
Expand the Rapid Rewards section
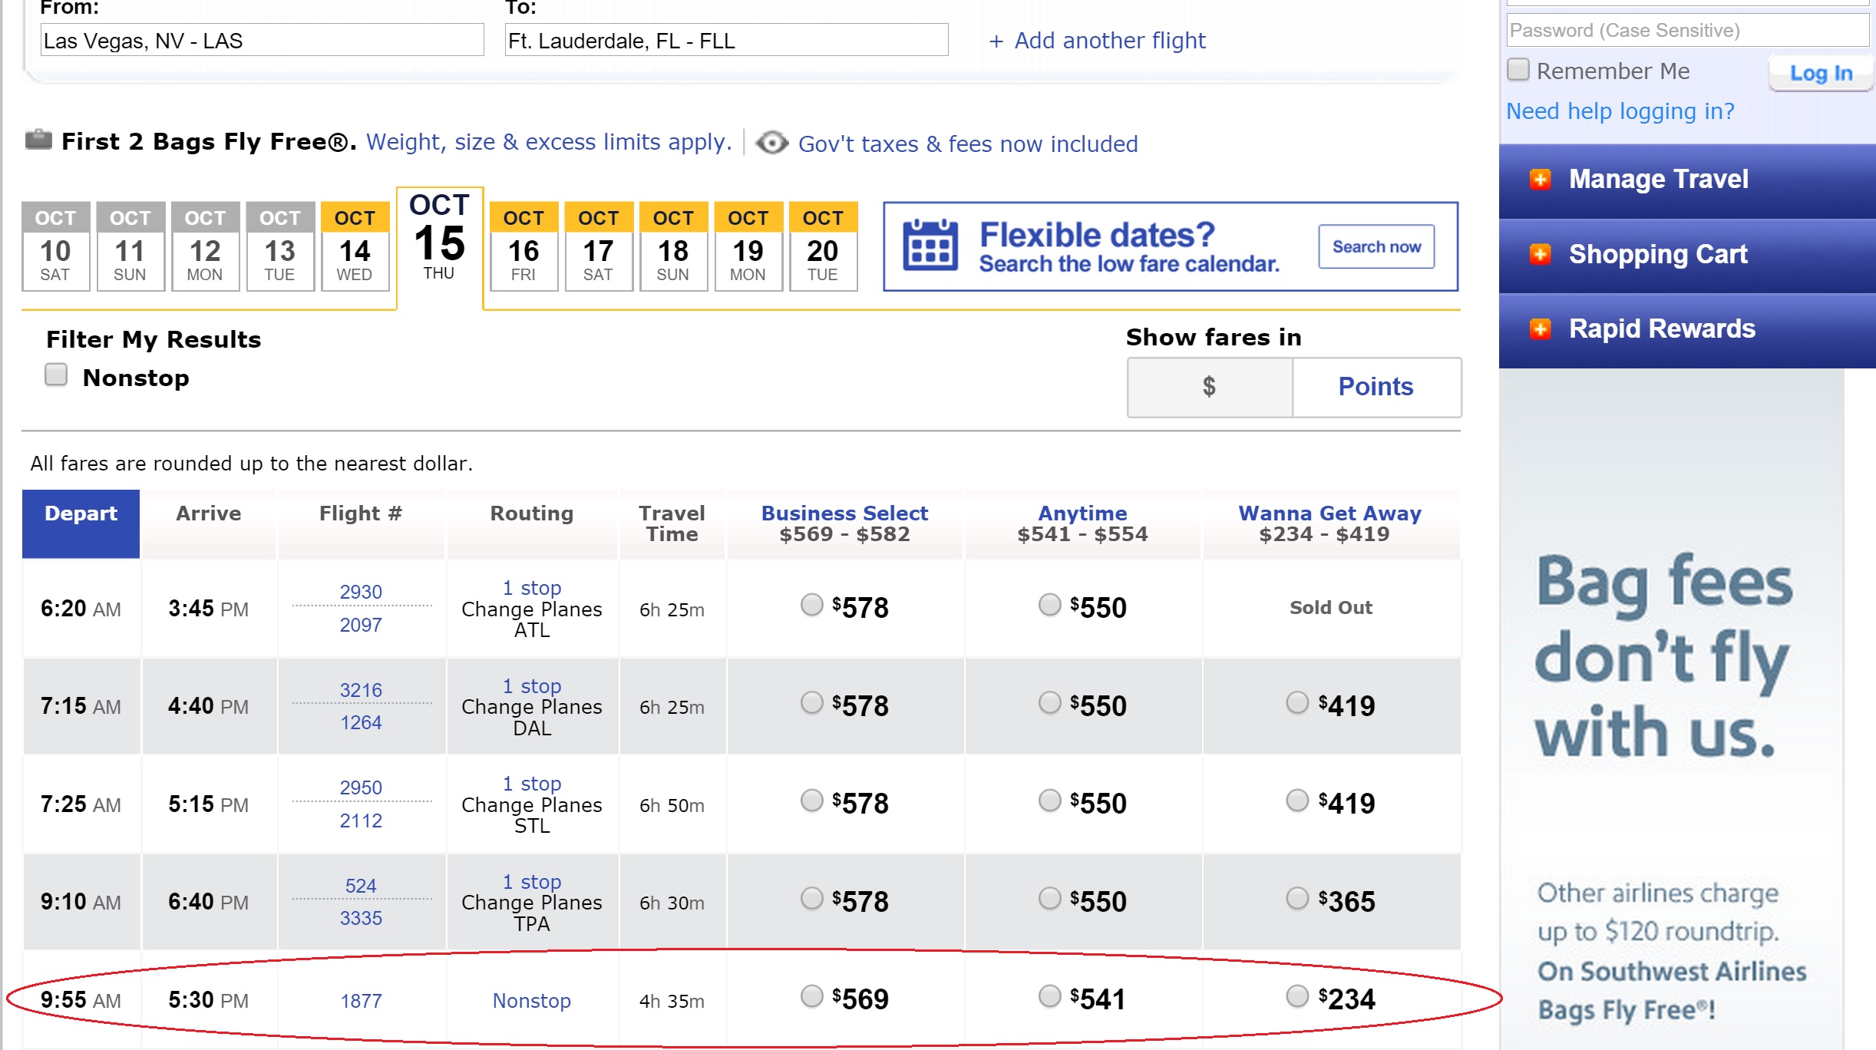pos(1661,329)
